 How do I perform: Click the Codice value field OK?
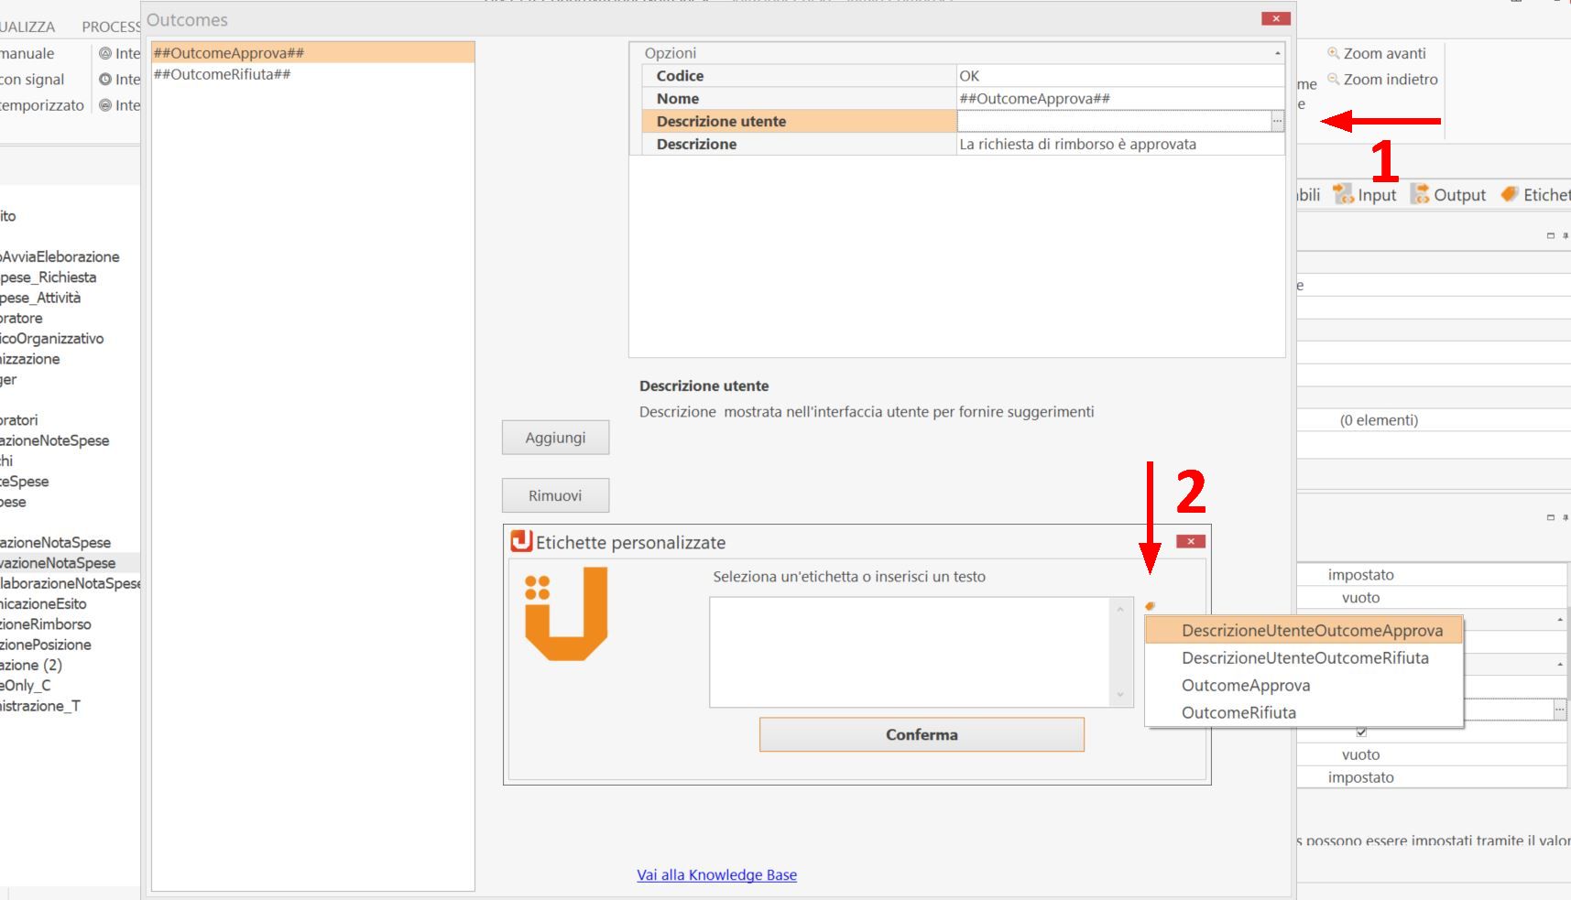[1119, 76]
